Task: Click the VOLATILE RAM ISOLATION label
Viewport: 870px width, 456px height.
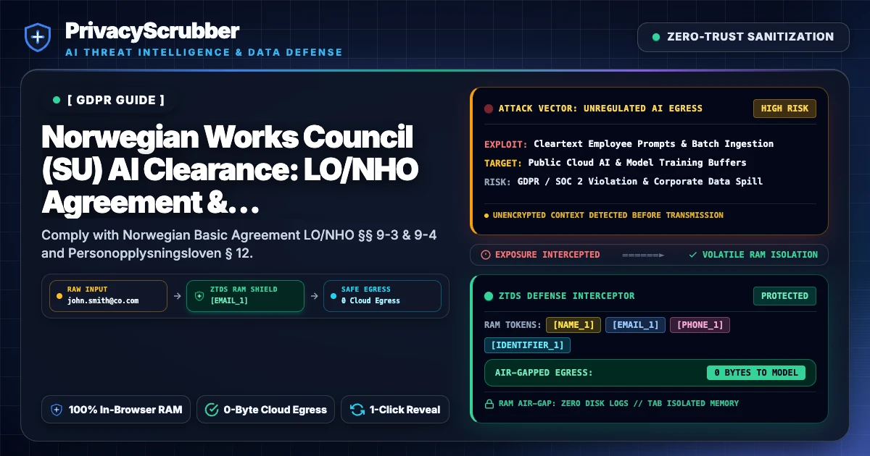Action: [760, 255]
